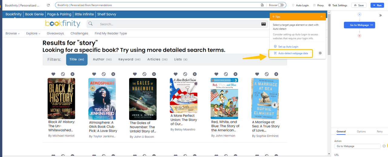Viewport: 388px width, 157px height.
Task: Click Set up Auto Login link
Action: coord(286,47)
